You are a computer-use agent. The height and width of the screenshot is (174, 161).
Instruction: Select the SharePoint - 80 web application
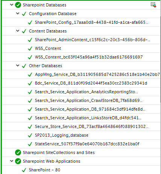click(44, 170)
